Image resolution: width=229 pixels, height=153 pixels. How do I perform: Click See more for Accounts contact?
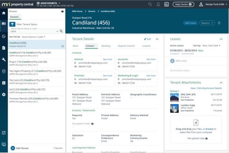click(x=151, y=59)
